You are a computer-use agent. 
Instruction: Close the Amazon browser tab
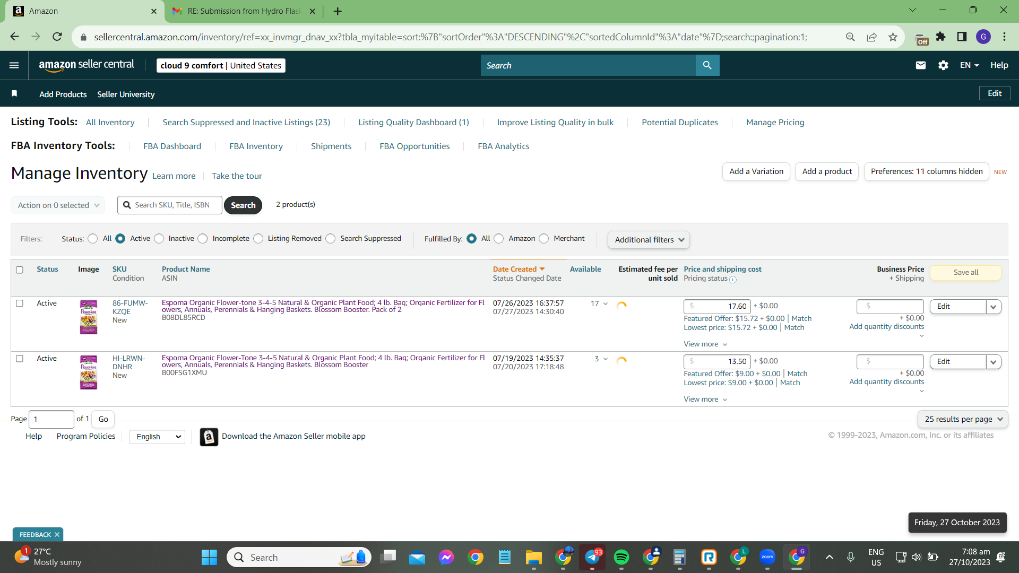point(154,11)
